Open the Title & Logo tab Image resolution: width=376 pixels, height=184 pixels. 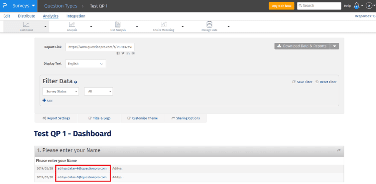click(x=100, y=118)
